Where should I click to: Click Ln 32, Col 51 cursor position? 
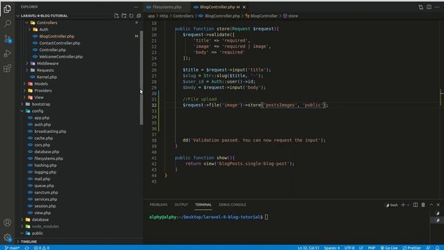pos(308,248)
